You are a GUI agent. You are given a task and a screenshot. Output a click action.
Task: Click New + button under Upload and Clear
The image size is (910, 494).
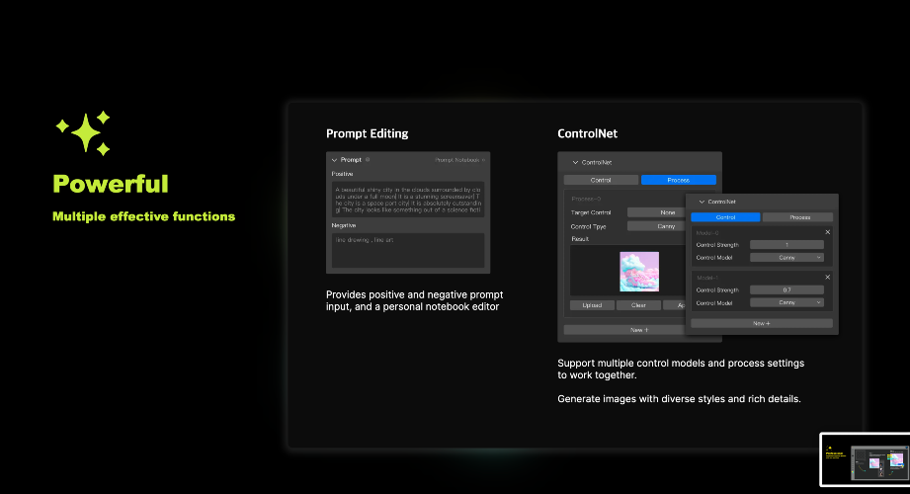pos(624,330)
